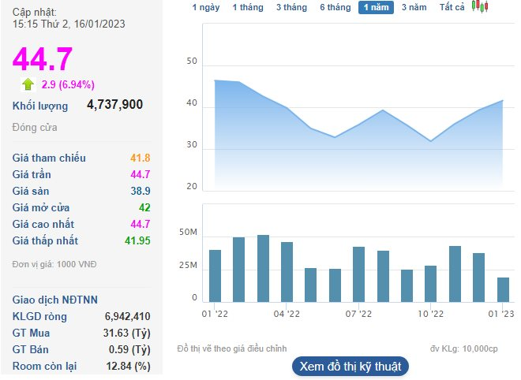Click 'Đơn vị giá: 1000 VNĐ' note

pos(54,265)
